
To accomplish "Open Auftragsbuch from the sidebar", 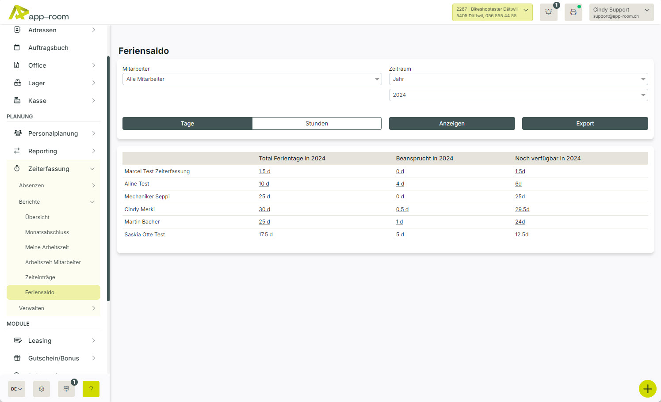I will click(x=48, y=48).
